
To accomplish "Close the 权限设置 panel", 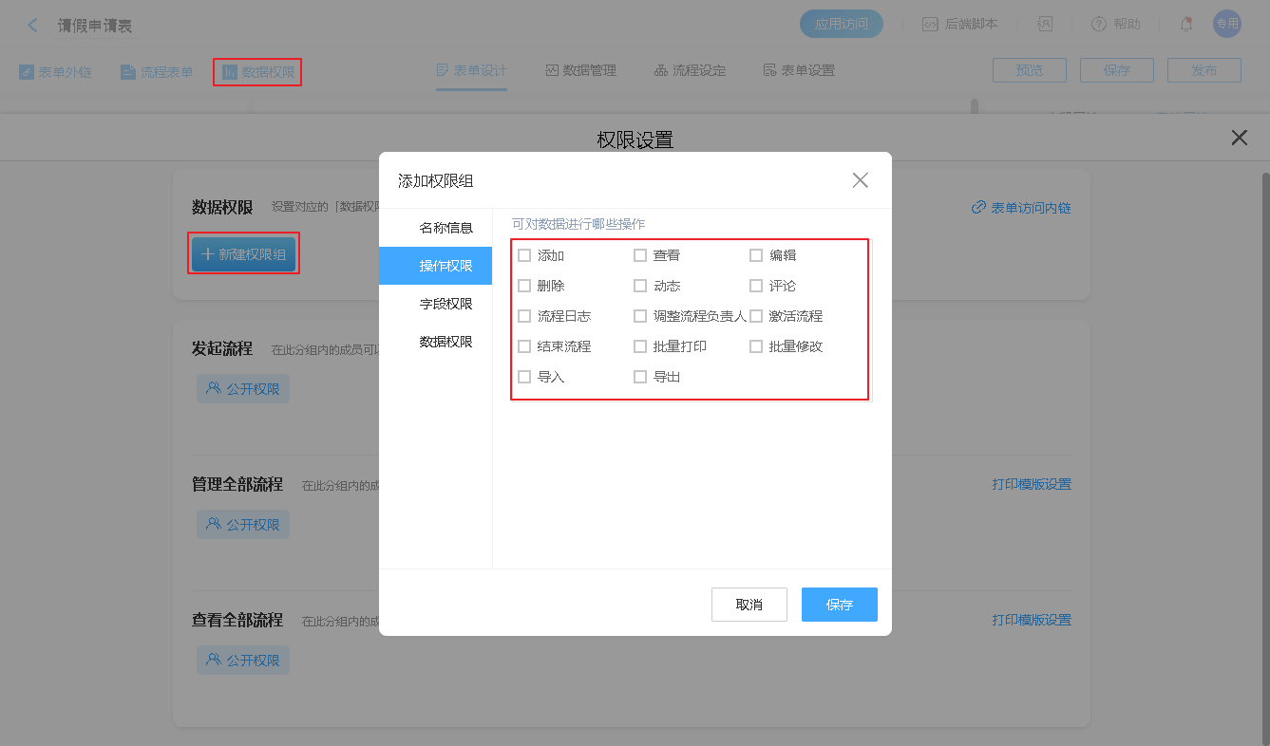I will point(1239,139).
